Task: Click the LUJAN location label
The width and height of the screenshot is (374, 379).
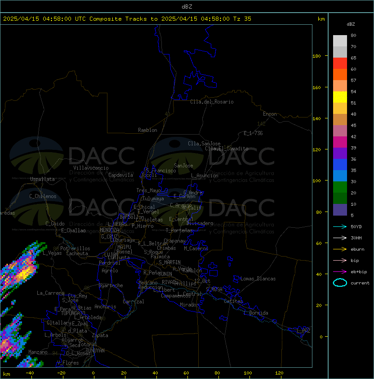Action: click(111, 255)
